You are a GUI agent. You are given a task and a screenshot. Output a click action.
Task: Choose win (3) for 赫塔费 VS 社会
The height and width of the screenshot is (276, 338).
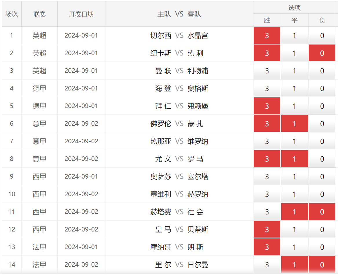click(267, 212)
